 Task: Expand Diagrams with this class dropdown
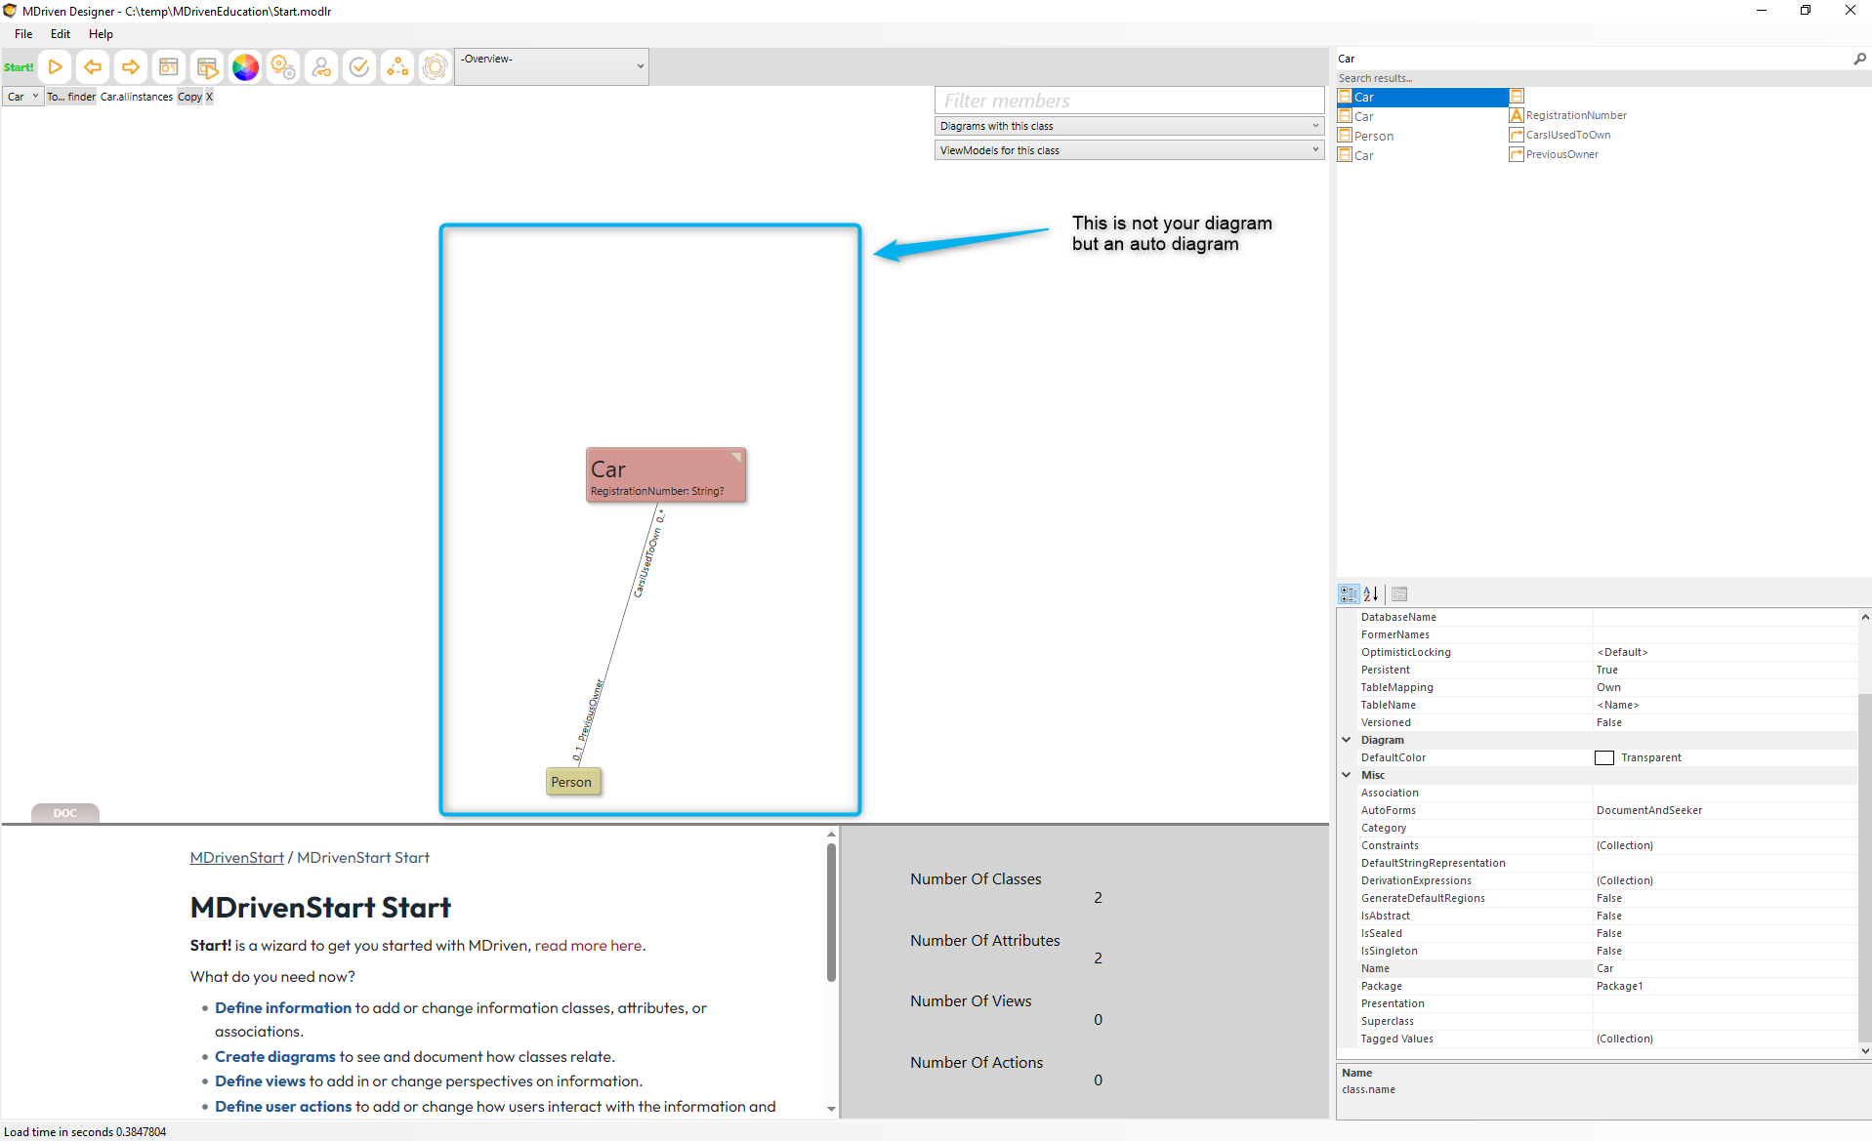coord(1129,126)
